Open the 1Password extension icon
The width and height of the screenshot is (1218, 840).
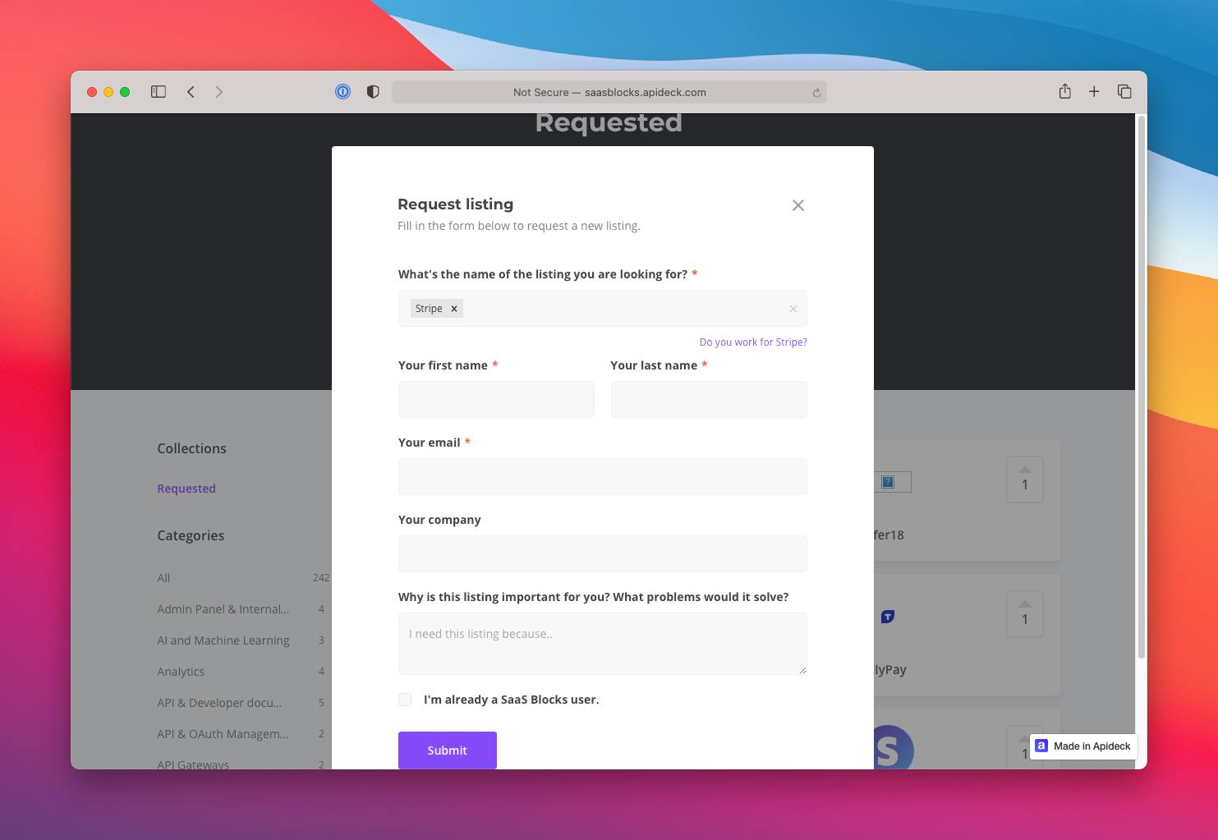pyautogui.click(x=342, y=92)
